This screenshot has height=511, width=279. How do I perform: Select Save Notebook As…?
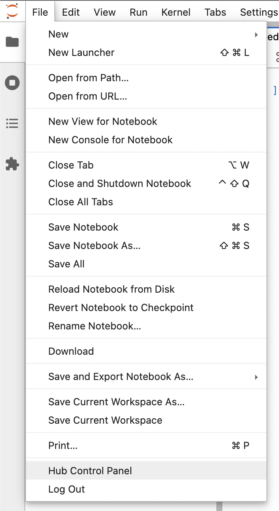[x=146, y=246]
